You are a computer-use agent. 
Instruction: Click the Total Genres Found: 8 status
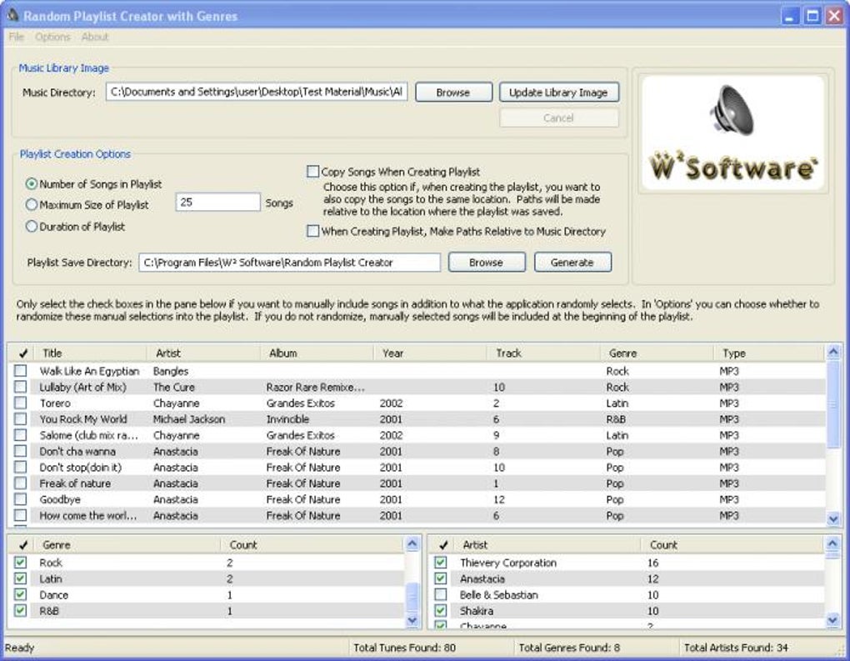(x=569, y=648)
